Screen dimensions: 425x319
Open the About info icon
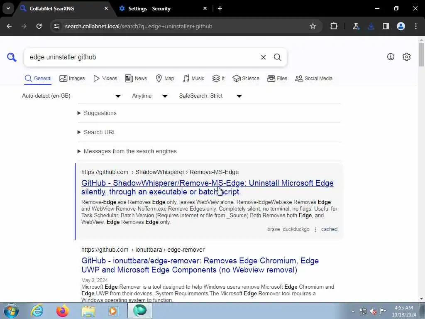[391, 56]
